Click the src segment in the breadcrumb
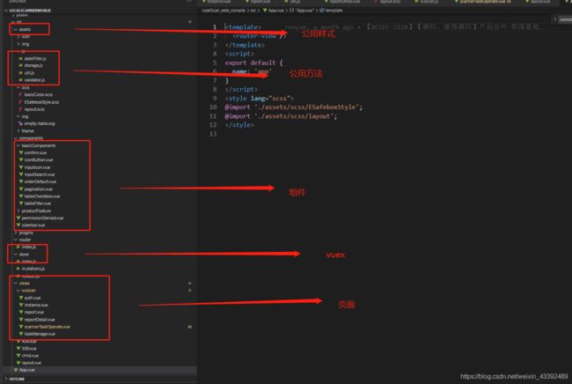The image size is (572, 384). (253, 11)
